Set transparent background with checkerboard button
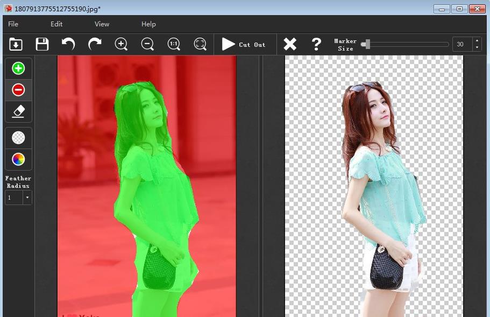This screenshot has width=490, height=317. pyautogui.click(x=18, y=138)
